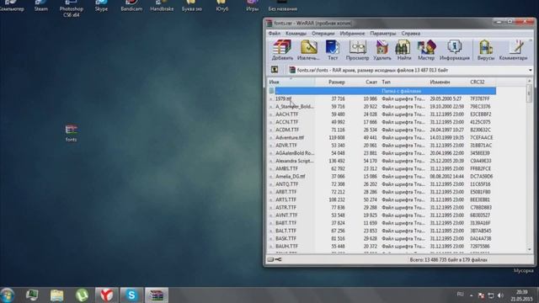Select the parent folder row Папка с файлами
539x303 pixels.
pyautogui.click(x=382, y=91)
